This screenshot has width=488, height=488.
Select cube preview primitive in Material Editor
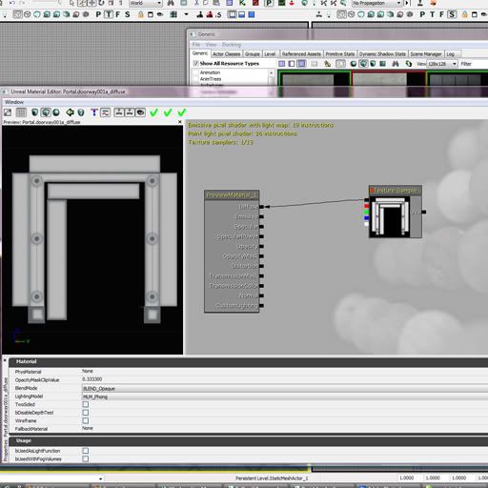pos(46,112)
